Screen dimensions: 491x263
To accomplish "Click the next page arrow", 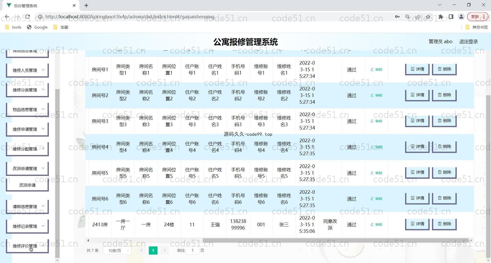I will coord(165,250).
